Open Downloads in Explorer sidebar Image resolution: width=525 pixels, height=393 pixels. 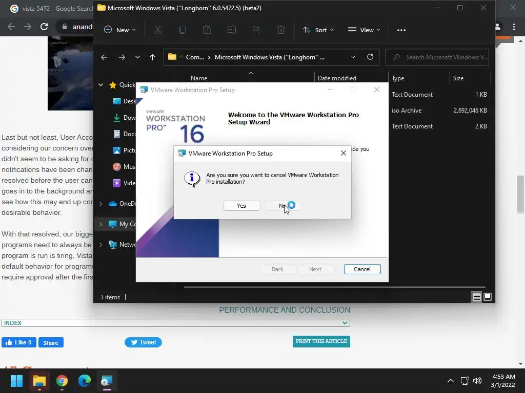point(125,118)
